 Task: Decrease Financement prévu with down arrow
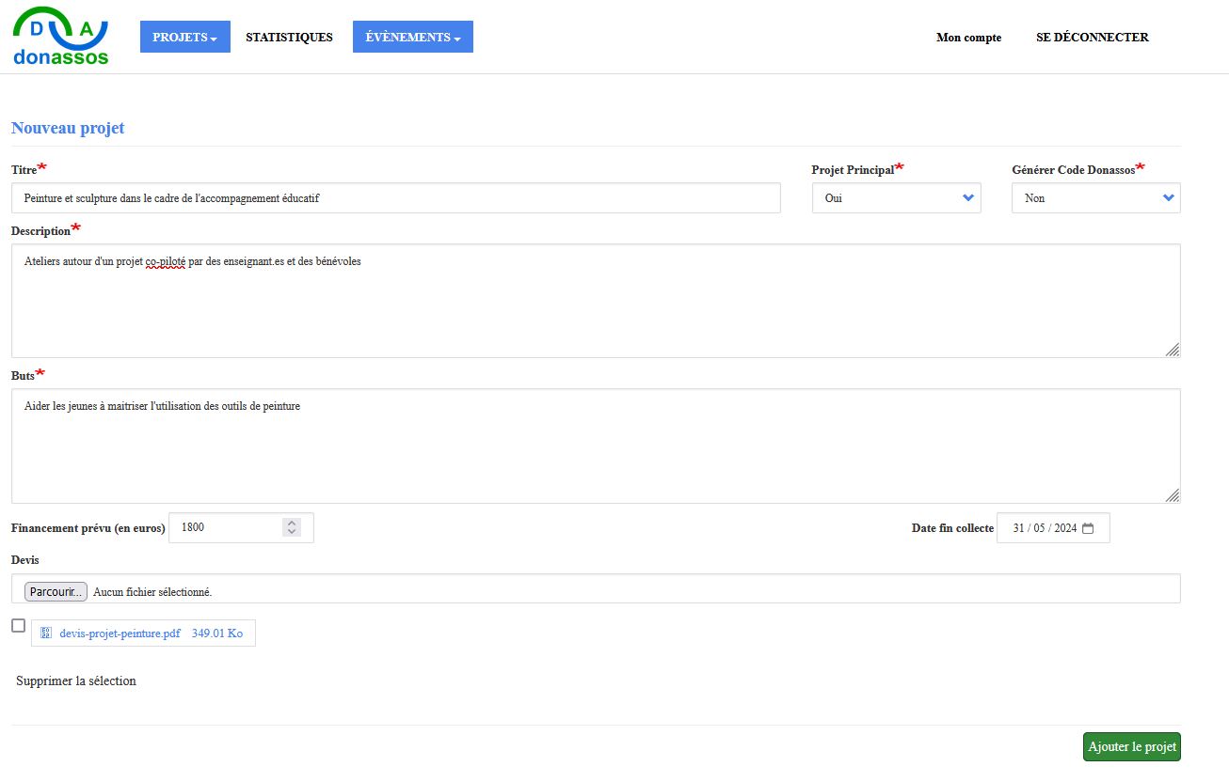point(292,533)
